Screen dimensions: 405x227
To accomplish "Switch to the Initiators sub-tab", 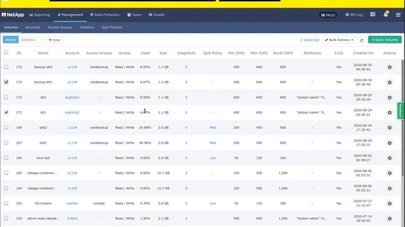I will 87,27.
